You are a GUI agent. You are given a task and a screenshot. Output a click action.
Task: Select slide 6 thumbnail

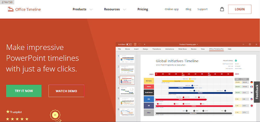click(127, 112)
